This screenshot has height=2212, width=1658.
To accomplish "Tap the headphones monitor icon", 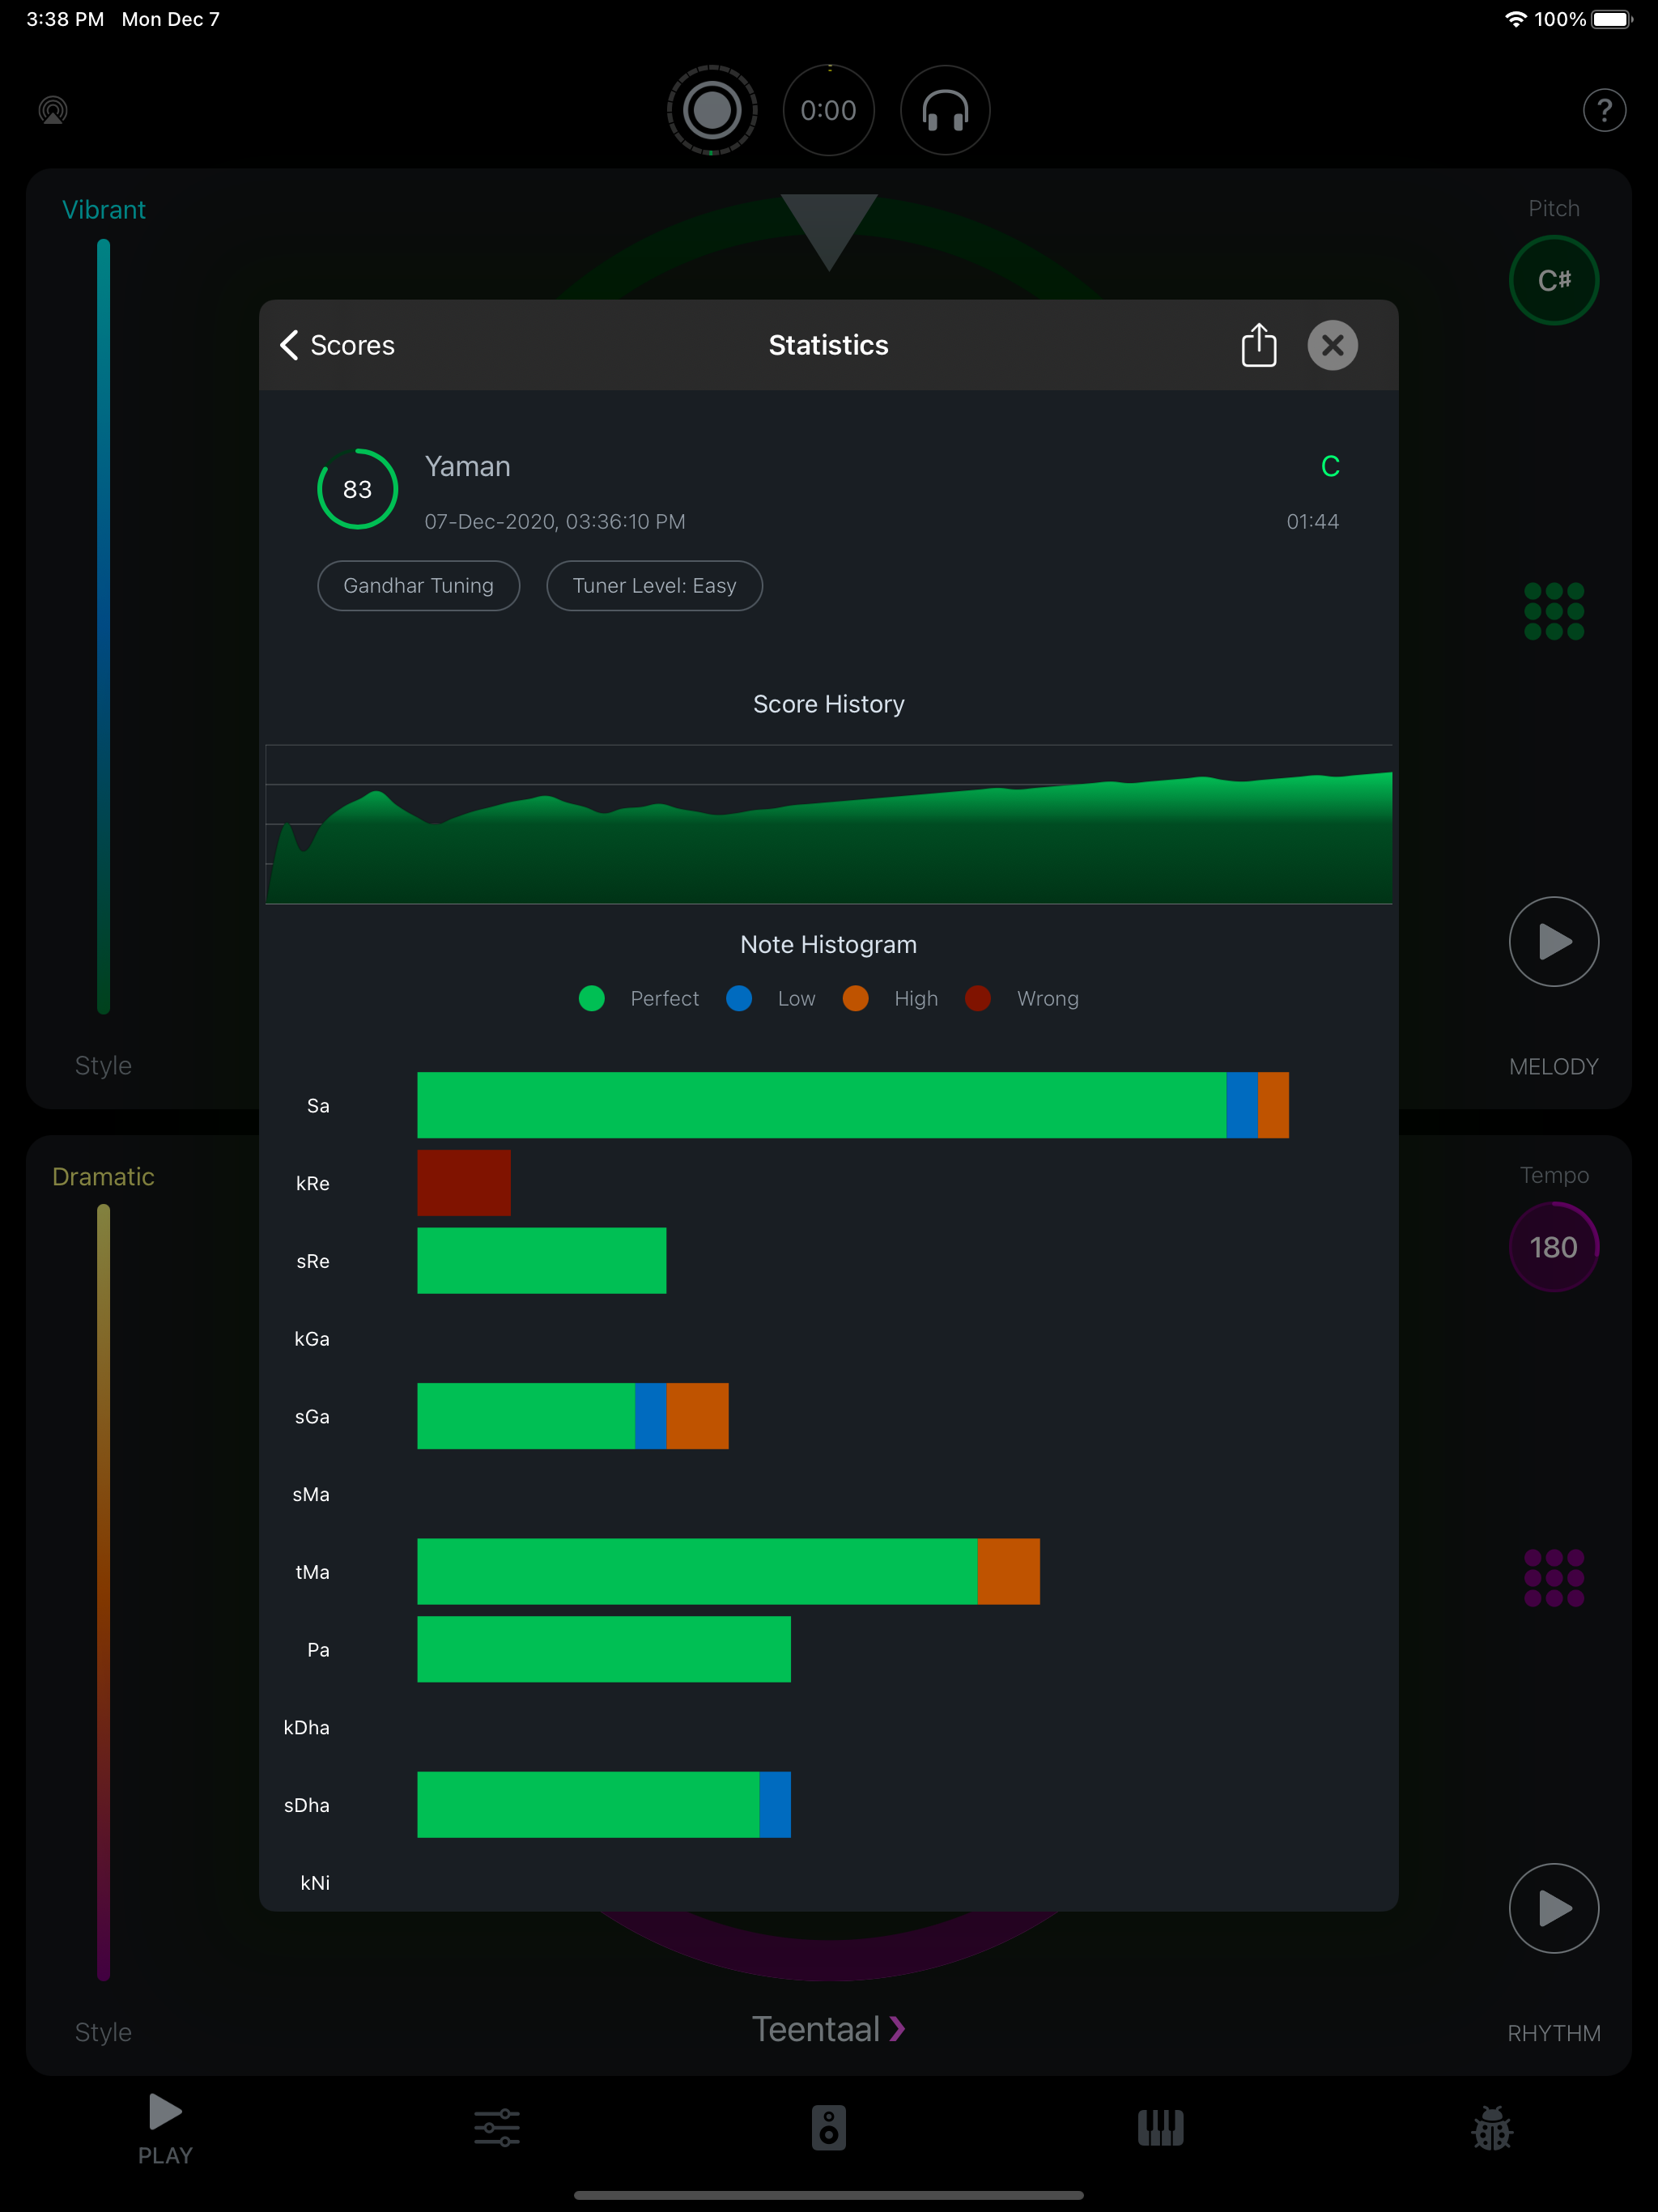I will coord(944,110).
